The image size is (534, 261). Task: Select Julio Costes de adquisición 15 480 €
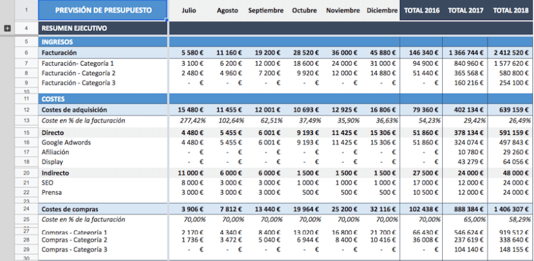coord(191,110)
